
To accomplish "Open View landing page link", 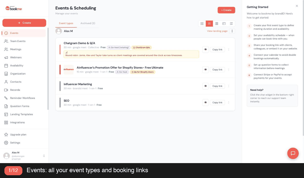I will click(x=217, y=31).
